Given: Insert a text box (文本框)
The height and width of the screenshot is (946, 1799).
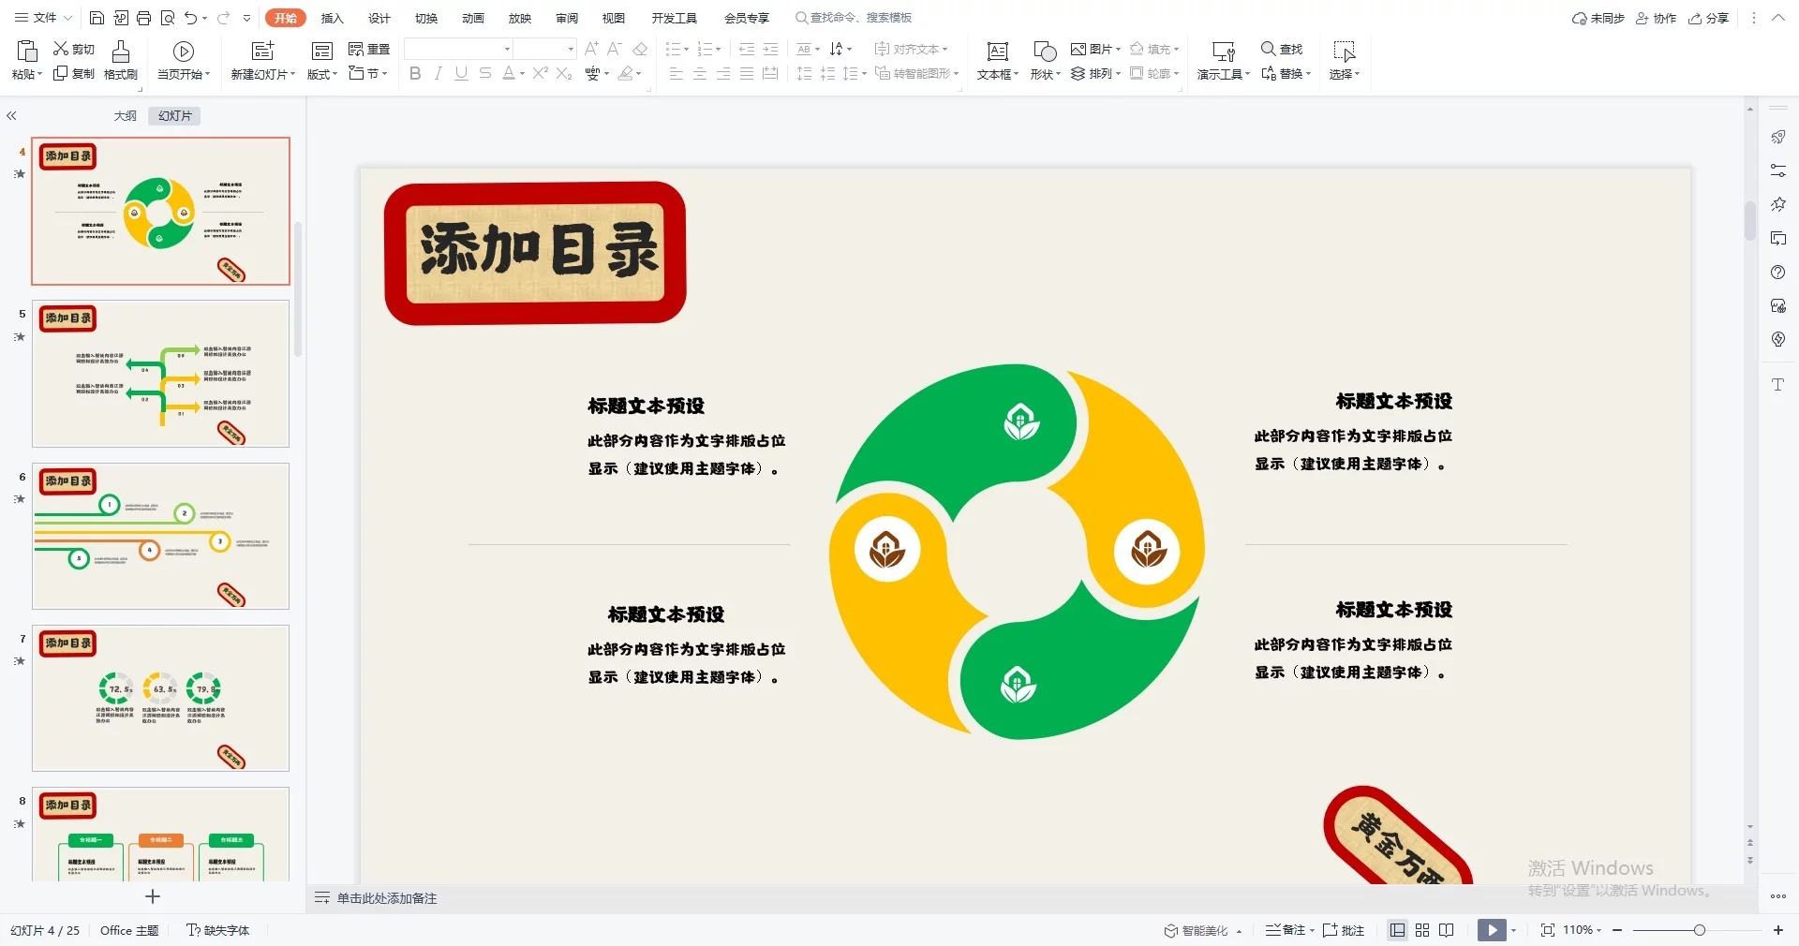Looking at the screenshot, I should click(x=997, y=52).
